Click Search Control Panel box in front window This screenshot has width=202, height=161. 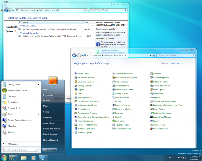[176, 56]
